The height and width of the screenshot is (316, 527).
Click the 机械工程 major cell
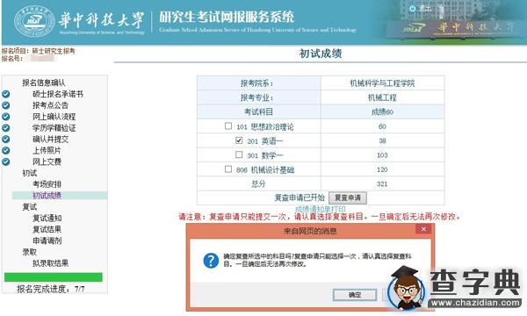382,97
